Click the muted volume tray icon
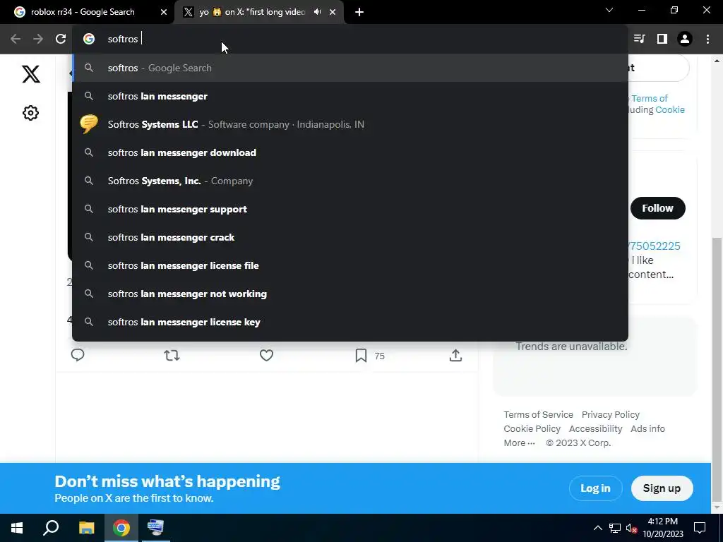 [x=632, y=529]
